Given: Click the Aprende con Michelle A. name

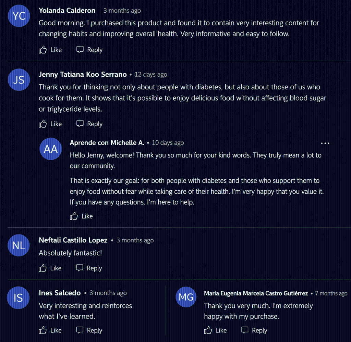Looking at the screenshot, I should [x=107, y=143].
